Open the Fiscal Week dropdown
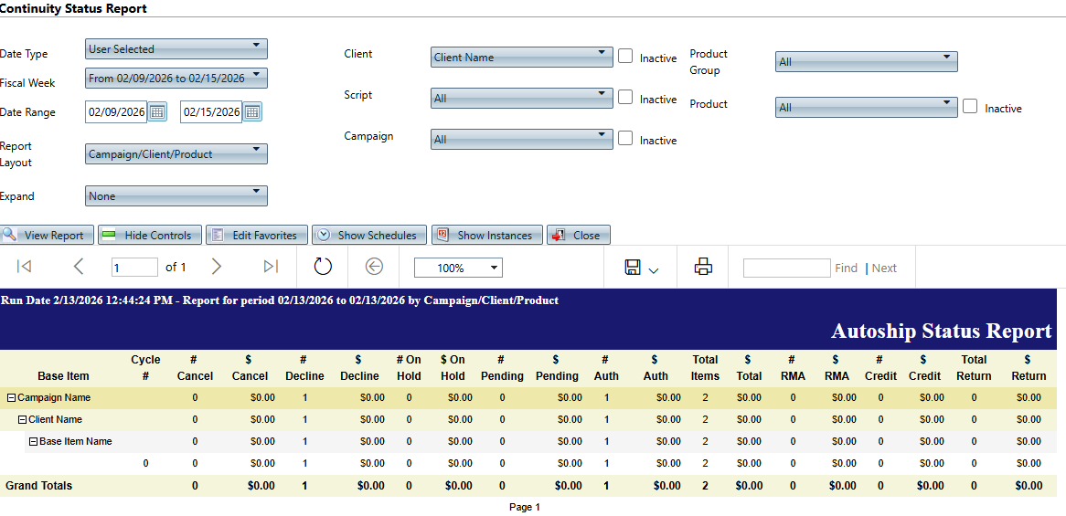This screenshot has width=1066, height=516. 176,79
